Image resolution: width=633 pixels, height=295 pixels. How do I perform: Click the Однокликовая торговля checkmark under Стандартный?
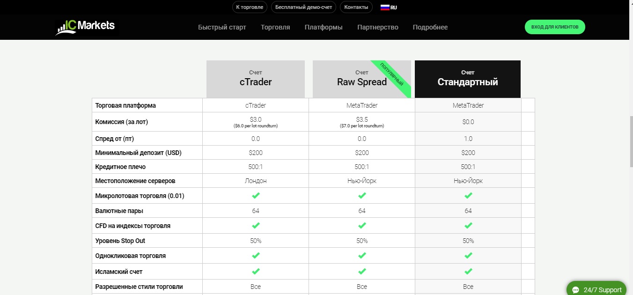coord(468,256)
